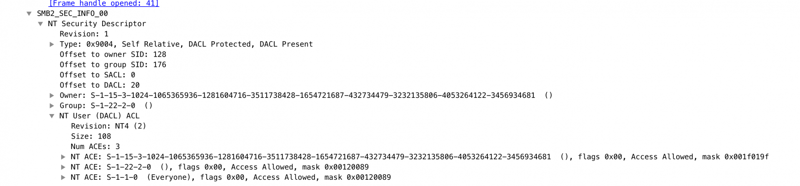Select the Offset to DACL: 20 line
The width and height of the screenshot is (800, 186).
(100, 85)
